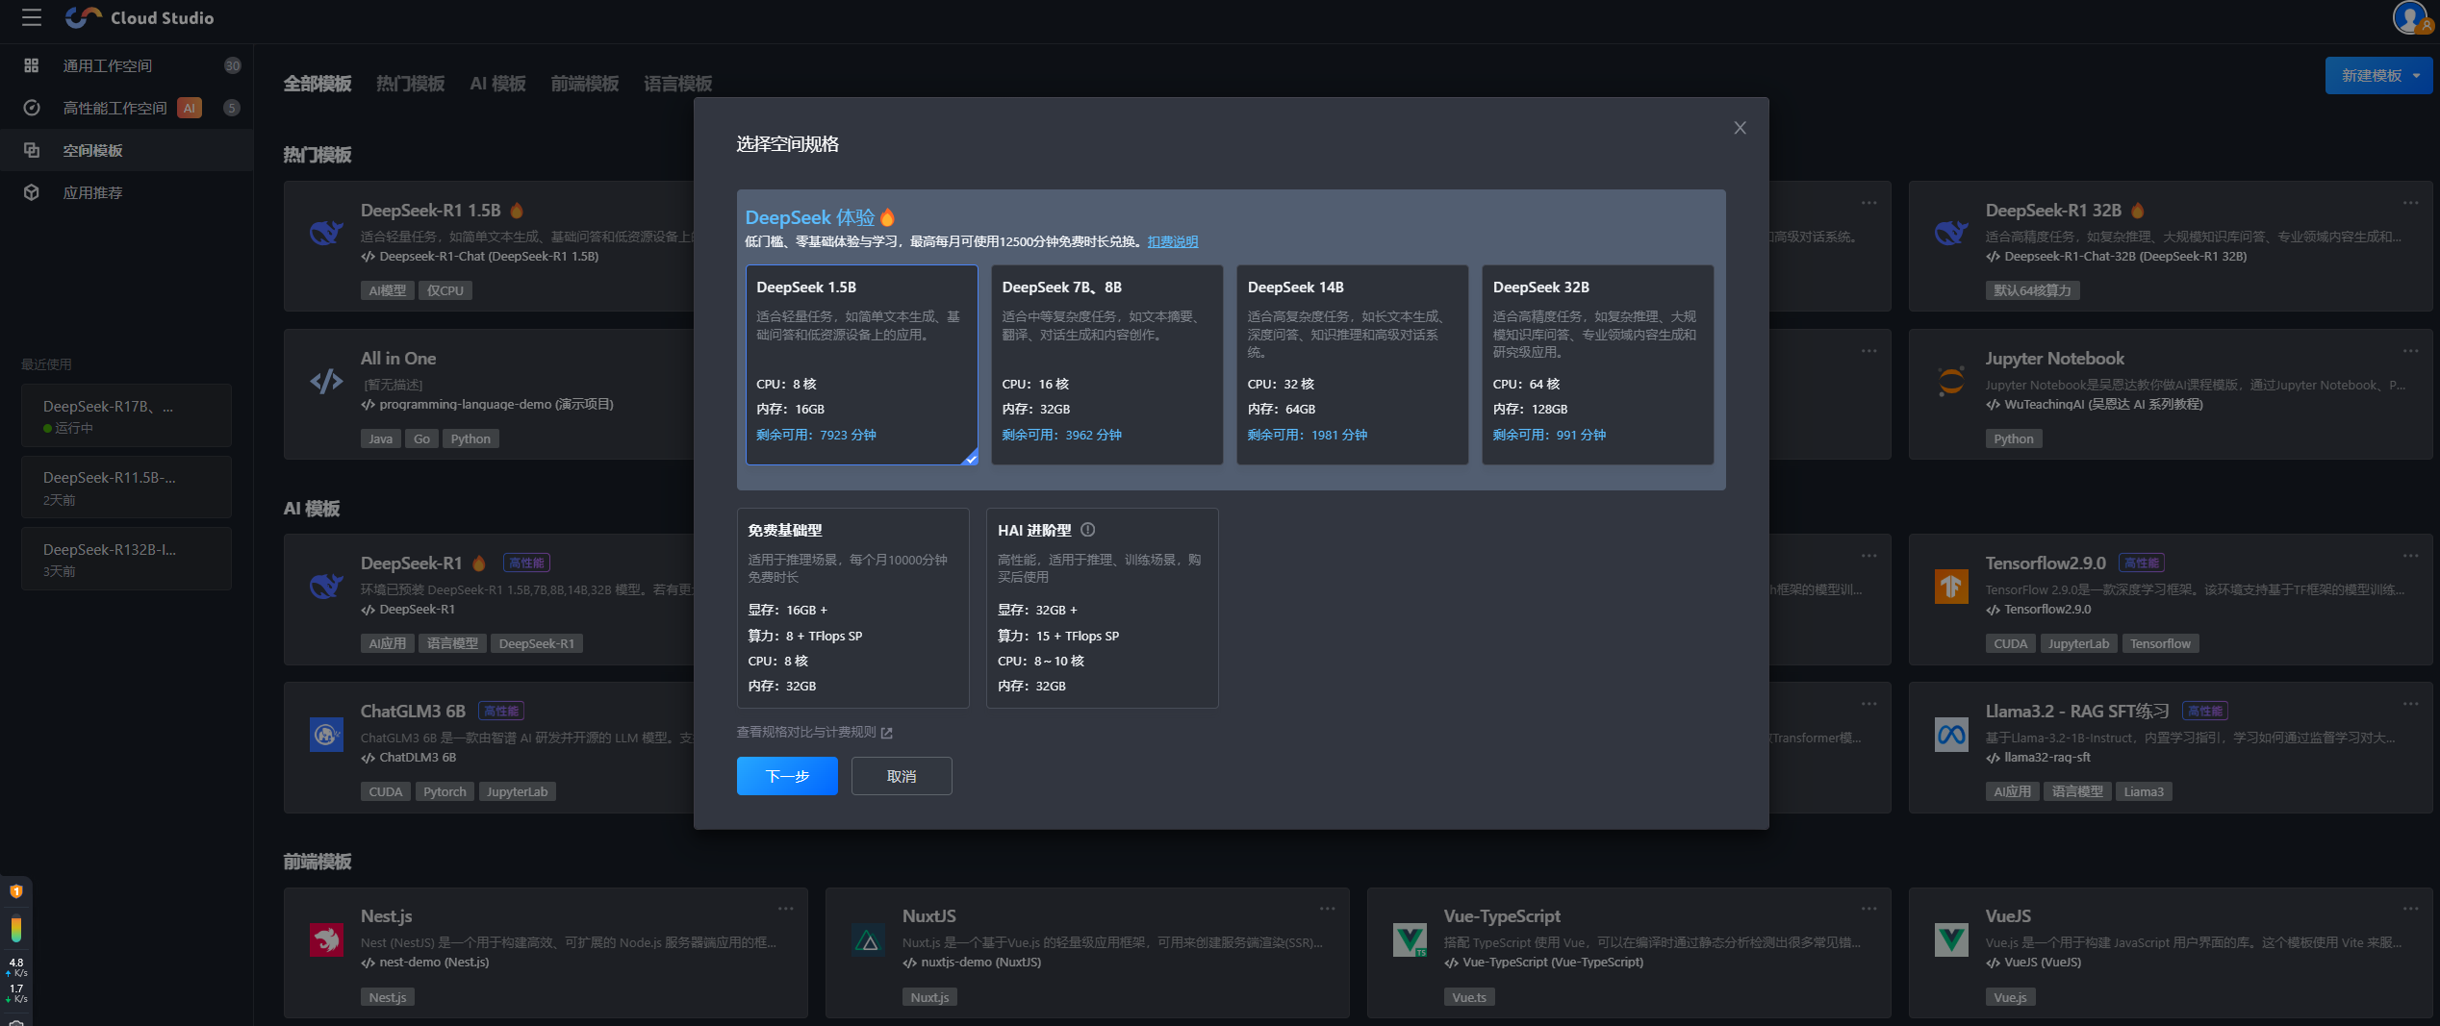The height and width of the screenshot is (1026, 2440).
Task: Click the Vue-TypeScript logo icon
Action: coord(1410,938)
